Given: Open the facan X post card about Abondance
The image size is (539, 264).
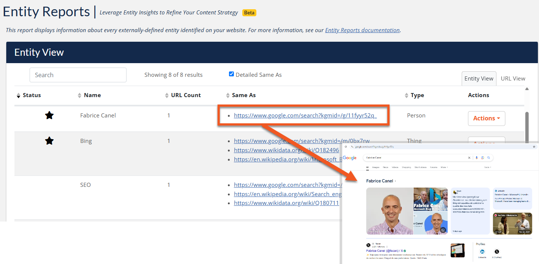Looking at the screenshot, I should tap(470, 211).
